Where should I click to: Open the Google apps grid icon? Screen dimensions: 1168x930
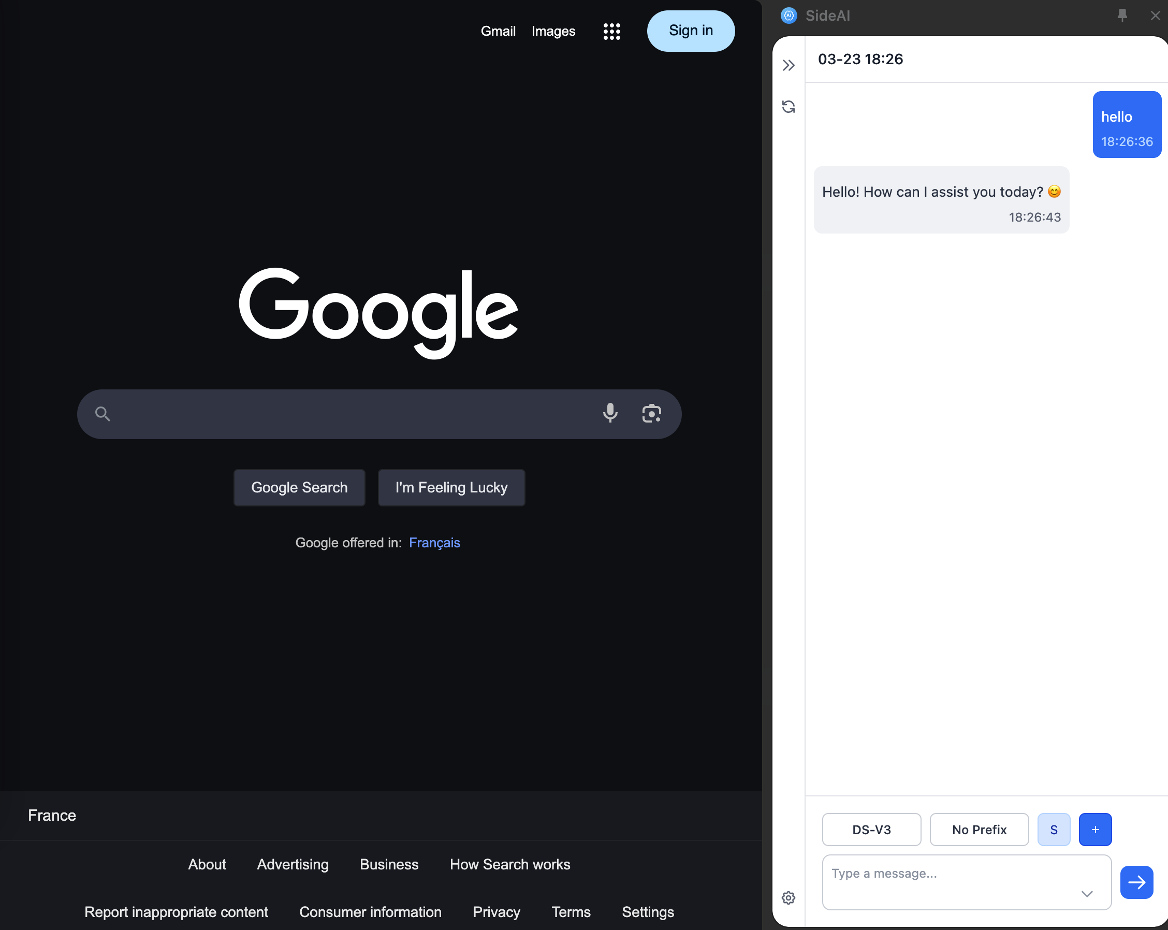pyautogui.click(x=611, y=32)
